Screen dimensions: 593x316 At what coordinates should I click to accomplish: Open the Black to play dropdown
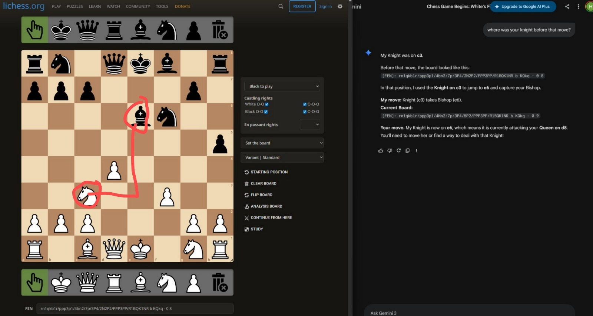(x=282, y=86)
